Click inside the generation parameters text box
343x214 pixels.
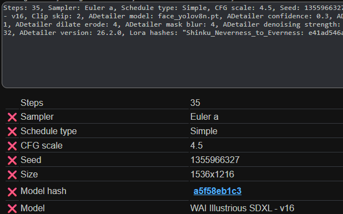(173, 45)
